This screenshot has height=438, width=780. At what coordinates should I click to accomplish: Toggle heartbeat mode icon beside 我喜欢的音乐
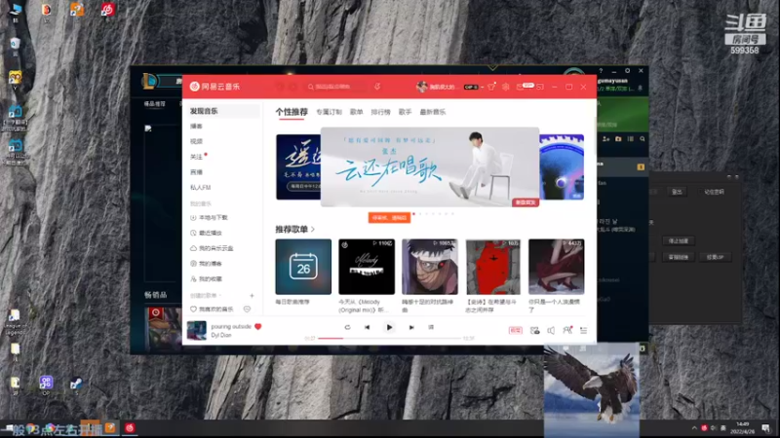(x=247, y=310)
